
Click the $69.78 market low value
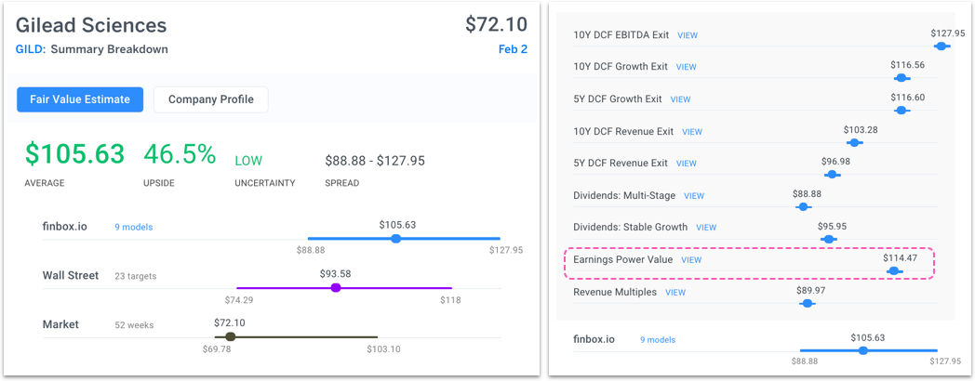click(217, 348)
